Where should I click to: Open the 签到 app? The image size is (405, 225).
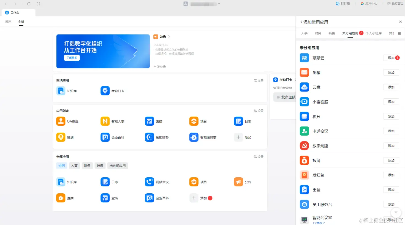(x=65, y=137)
